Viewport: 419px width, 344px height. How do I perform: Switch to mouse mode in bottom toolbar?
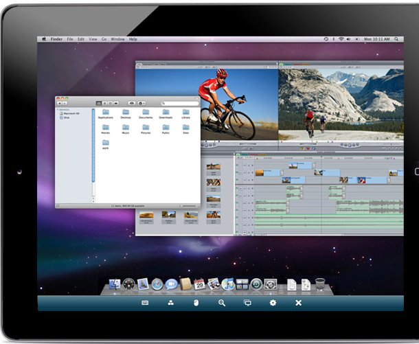[x=196, y=303]
